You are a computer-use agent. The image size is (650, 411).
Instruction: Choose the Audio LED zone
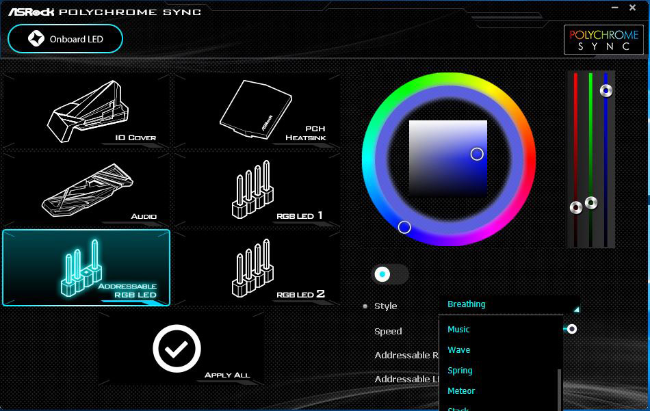click(86, 189)
